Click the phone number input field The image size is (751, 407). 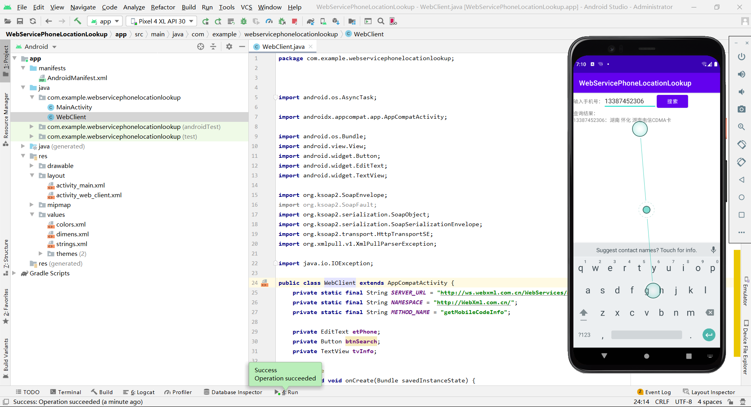click(629, 102)
